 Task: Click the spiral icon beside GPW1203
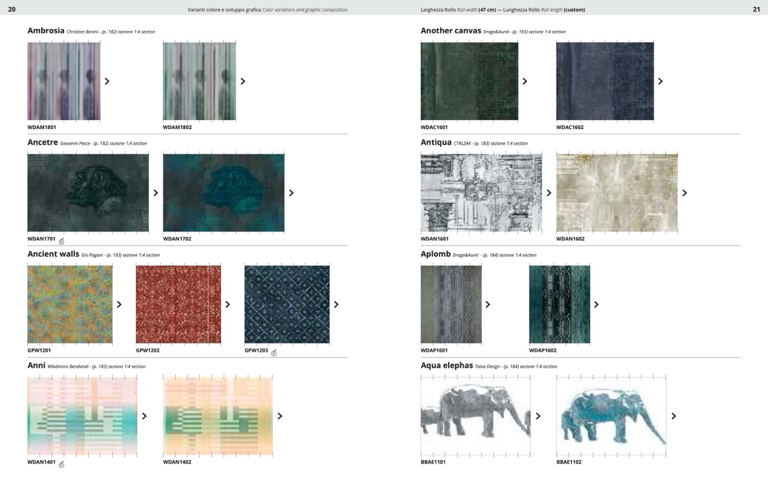pyautogui.click(x=274, y=353)
